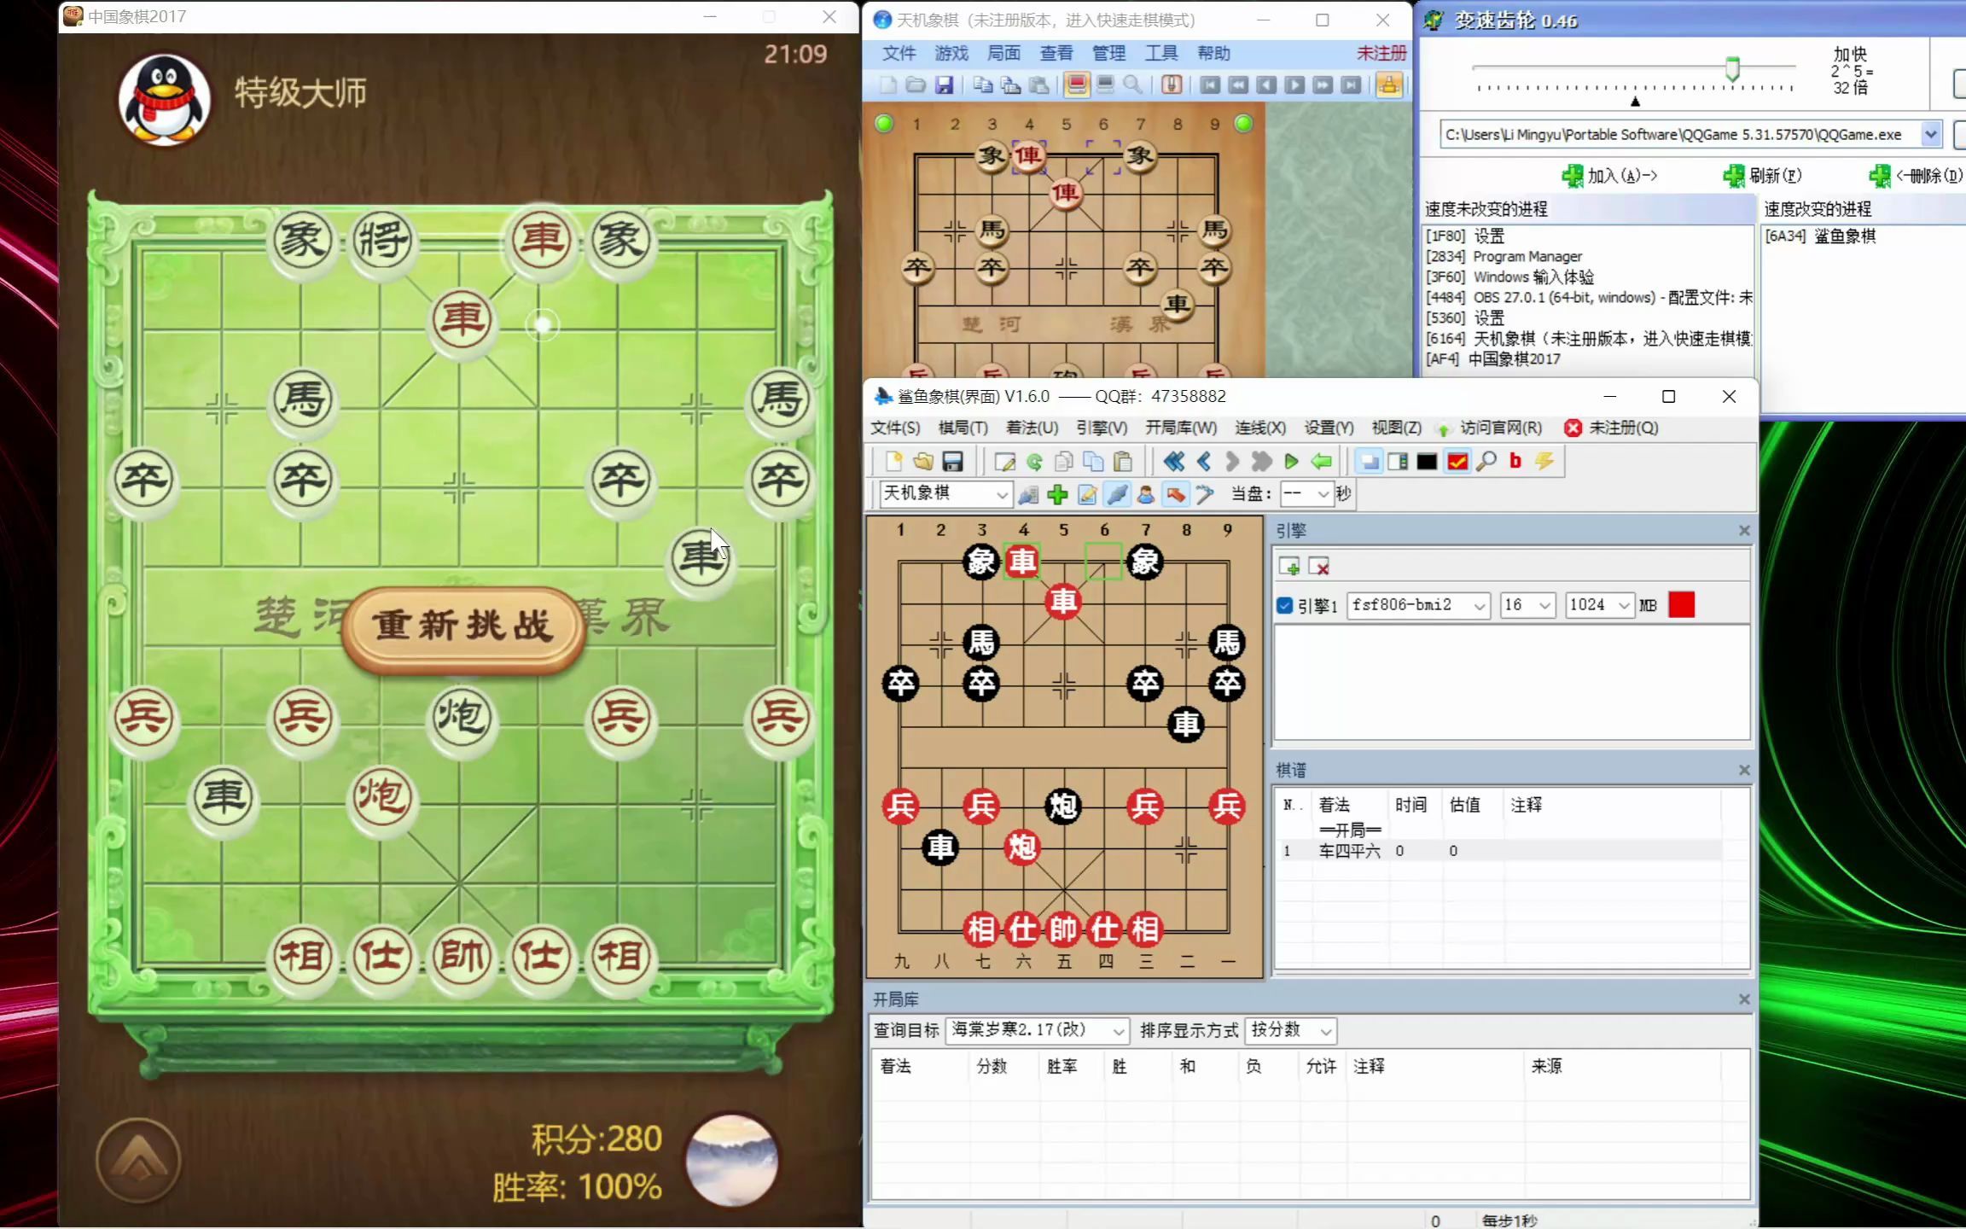
Task: Open the 引擎(V) menu
Action: point(1102,428)
